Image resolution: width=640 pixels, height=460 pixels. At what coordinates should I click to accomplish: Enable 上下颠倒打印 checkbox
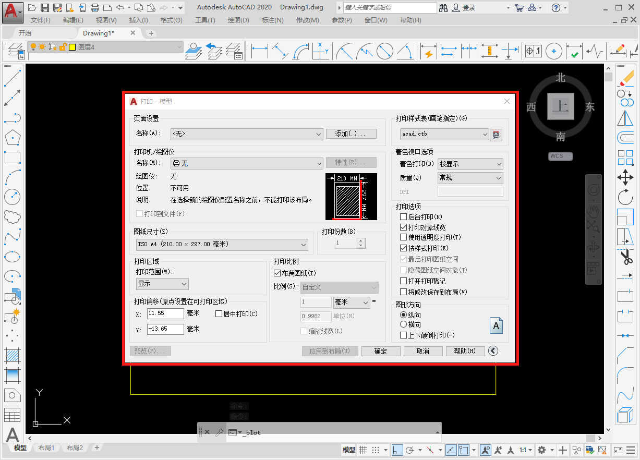(x=403, y=335)
